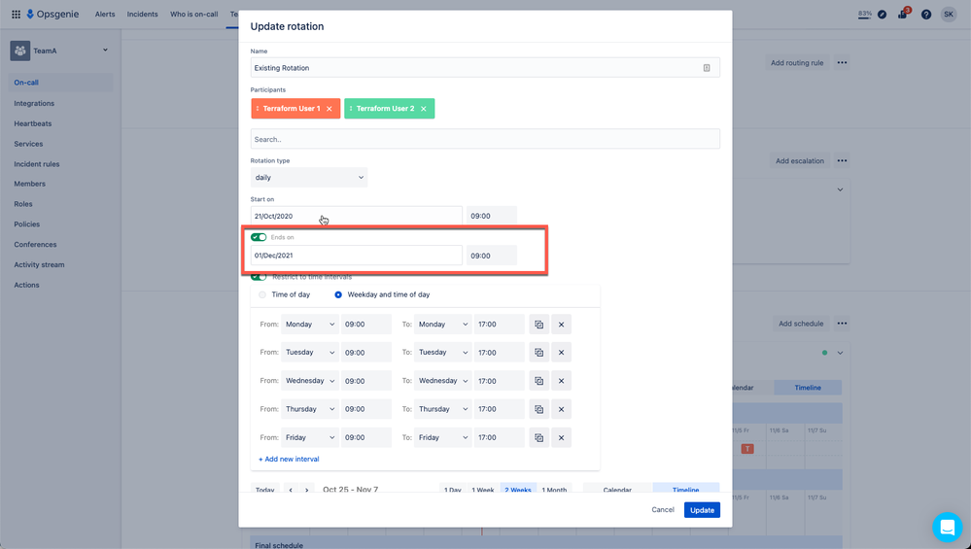971x549 pixels.
Task: Cancel the update rotation dialog
Action: [663, 510]
